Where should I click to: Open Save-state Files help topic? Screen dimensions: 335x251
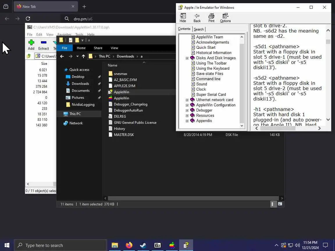pos(210,73)
